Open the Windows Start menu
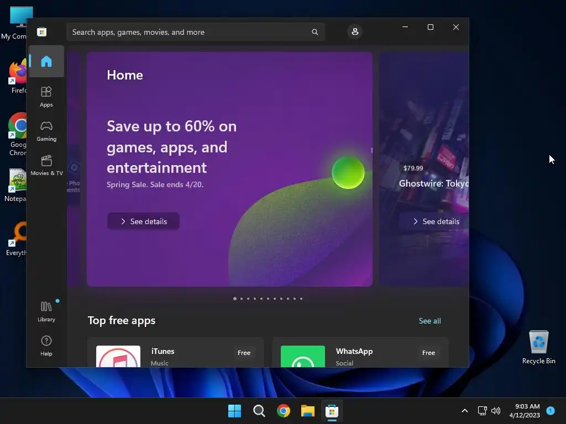This screenshot has width=566, height=424. point(234,411)
